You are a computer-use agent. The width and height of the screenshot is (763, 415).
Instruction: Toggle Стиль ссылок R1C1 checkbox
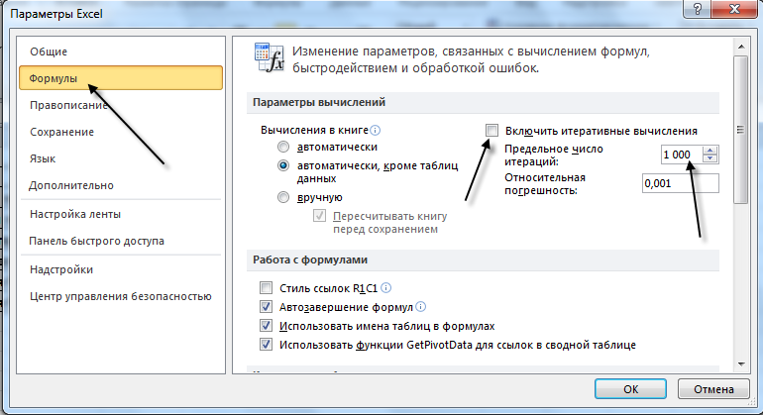pyautogui.click(x=266, y=288)
